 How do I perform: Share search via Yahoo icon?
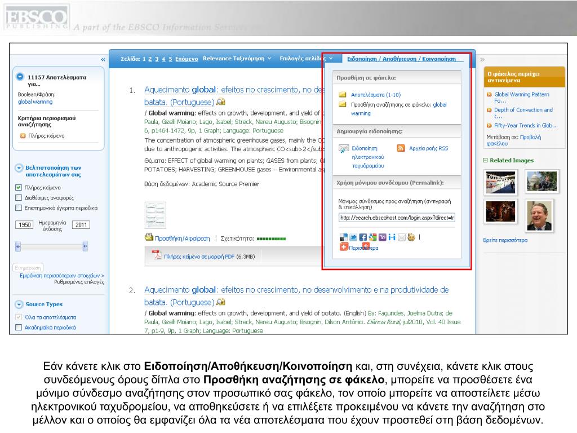pyautogui.click(x=383, y=237)
